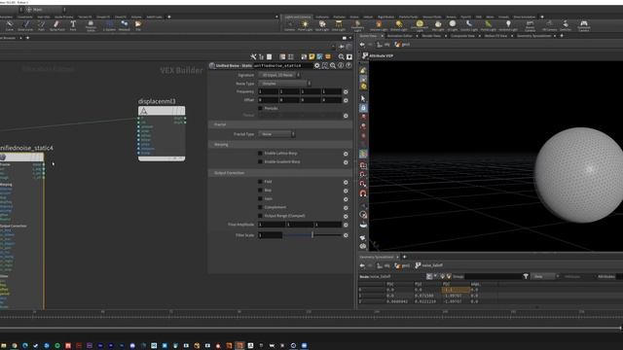The image size is (623, 350).
Task: Click the wrench tools icon in network toolbar
Action: click(x=253, y=56)
